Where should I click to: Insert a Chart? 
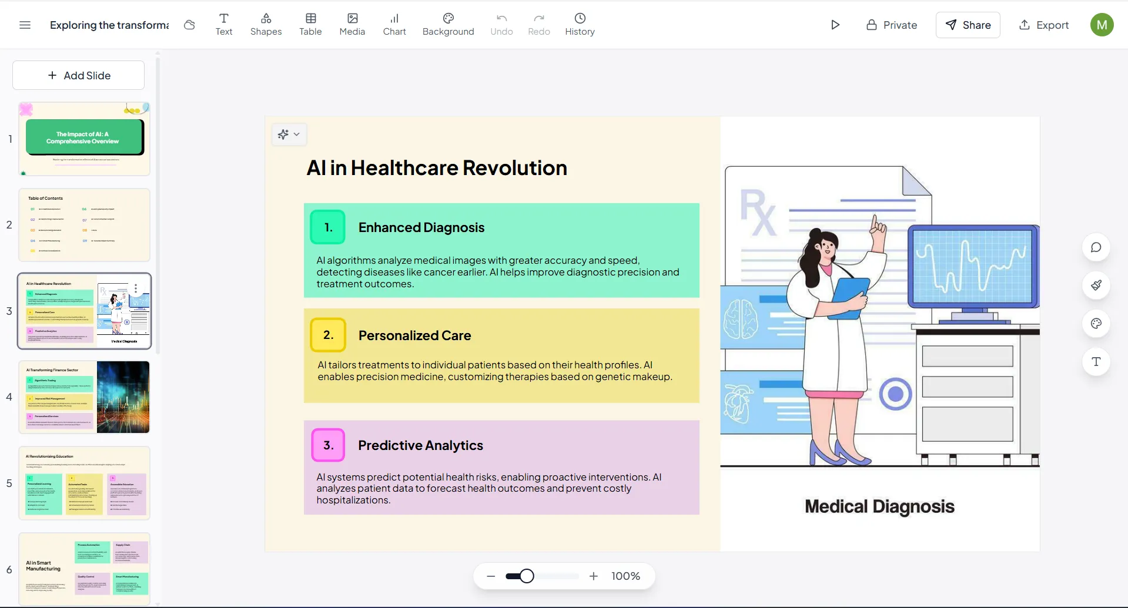pos(394,25)
